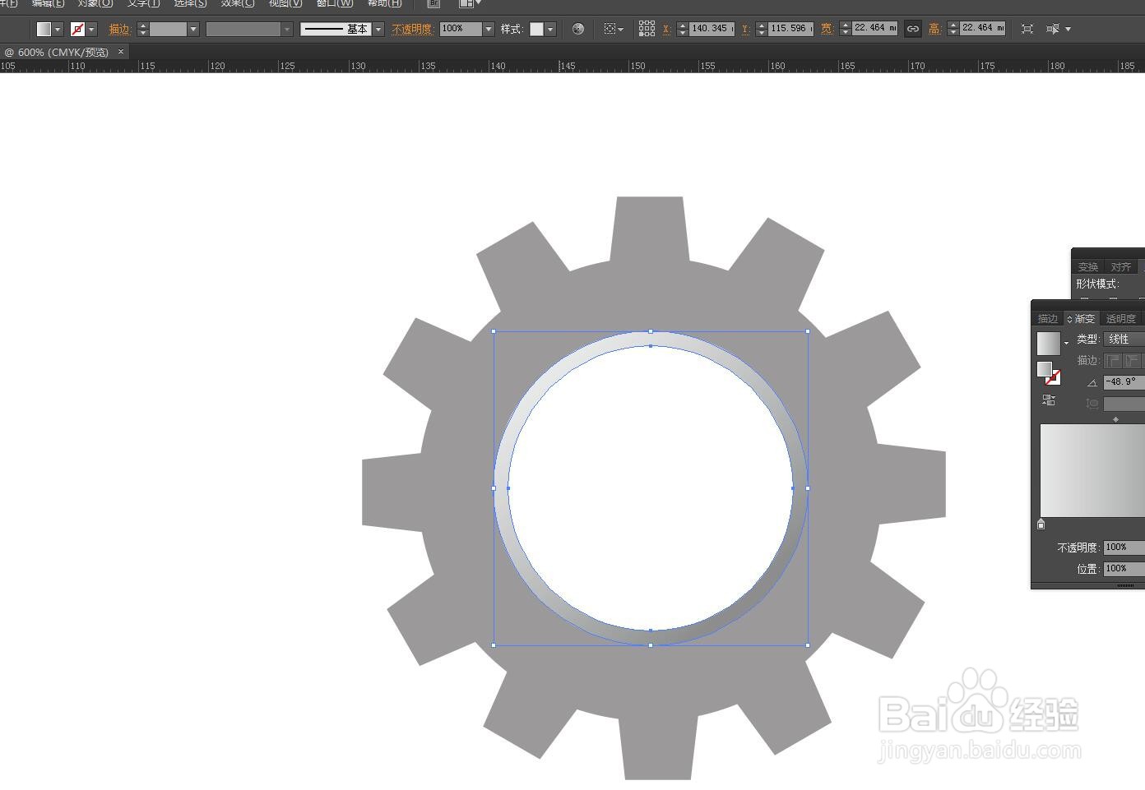Select the 600% (CMYK/预览) document tab

[x=63, y=52]
